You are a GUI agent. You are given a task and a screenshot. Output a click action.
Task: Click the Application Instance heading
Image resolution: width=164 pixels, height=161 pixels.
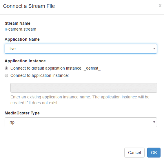pos(25,61)
